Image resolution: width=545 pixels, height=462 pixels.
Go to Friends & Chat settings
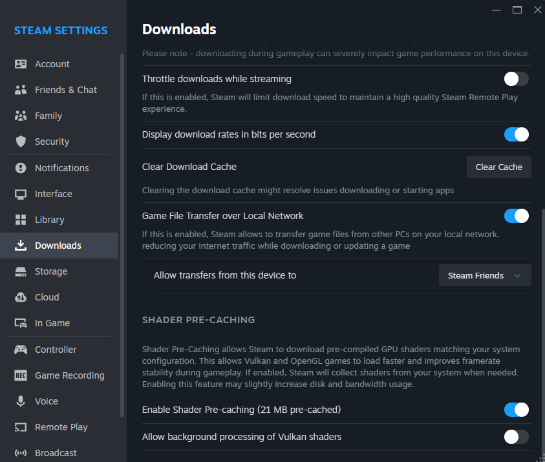(x=59, y=90)
